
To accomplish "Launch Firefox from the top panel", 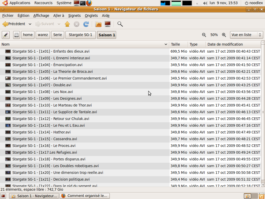I will coord(89,3).
